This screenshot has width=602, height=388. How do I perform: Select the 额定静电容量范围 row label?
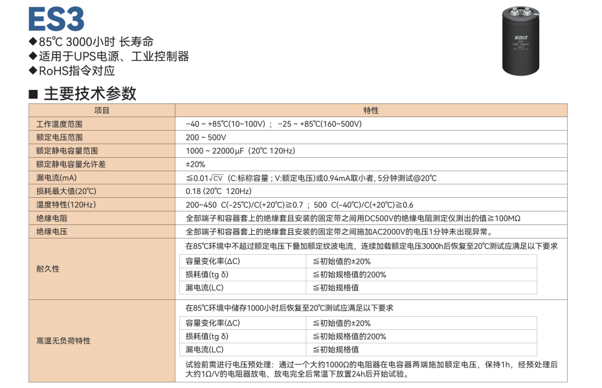click(67, 151)
